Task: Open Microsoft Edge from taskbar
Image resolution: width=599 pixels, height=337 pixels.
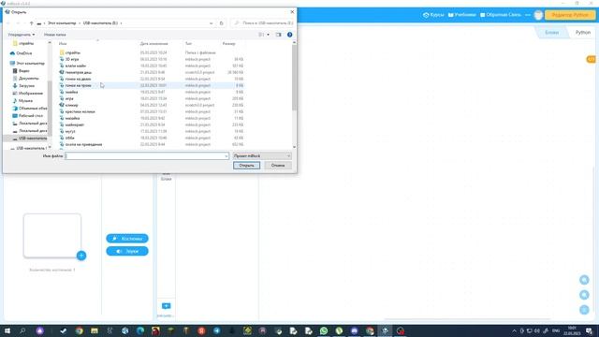Action: pyautogui.click(x=140, y=330)
